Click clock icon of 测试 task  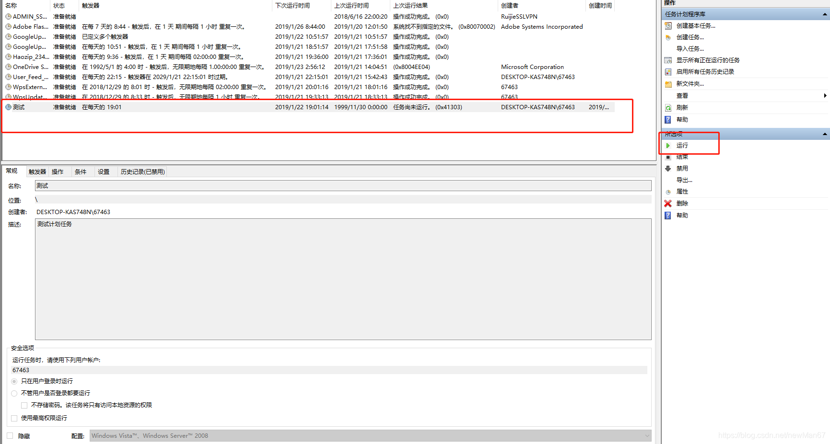[8, 107]
